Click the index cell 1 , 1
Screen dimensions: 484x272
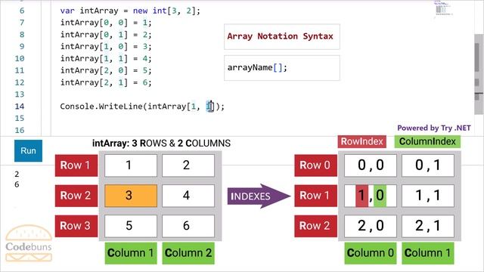(428, 196)
